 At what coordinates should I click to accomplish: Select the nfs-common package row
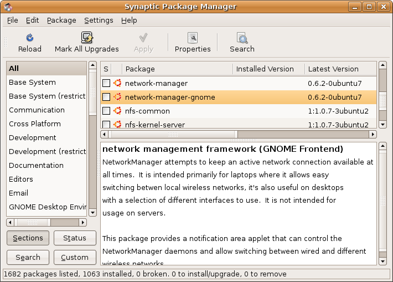[239, 111]
